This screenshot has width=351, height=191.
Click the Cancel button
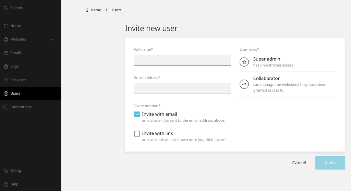point(299,163)
